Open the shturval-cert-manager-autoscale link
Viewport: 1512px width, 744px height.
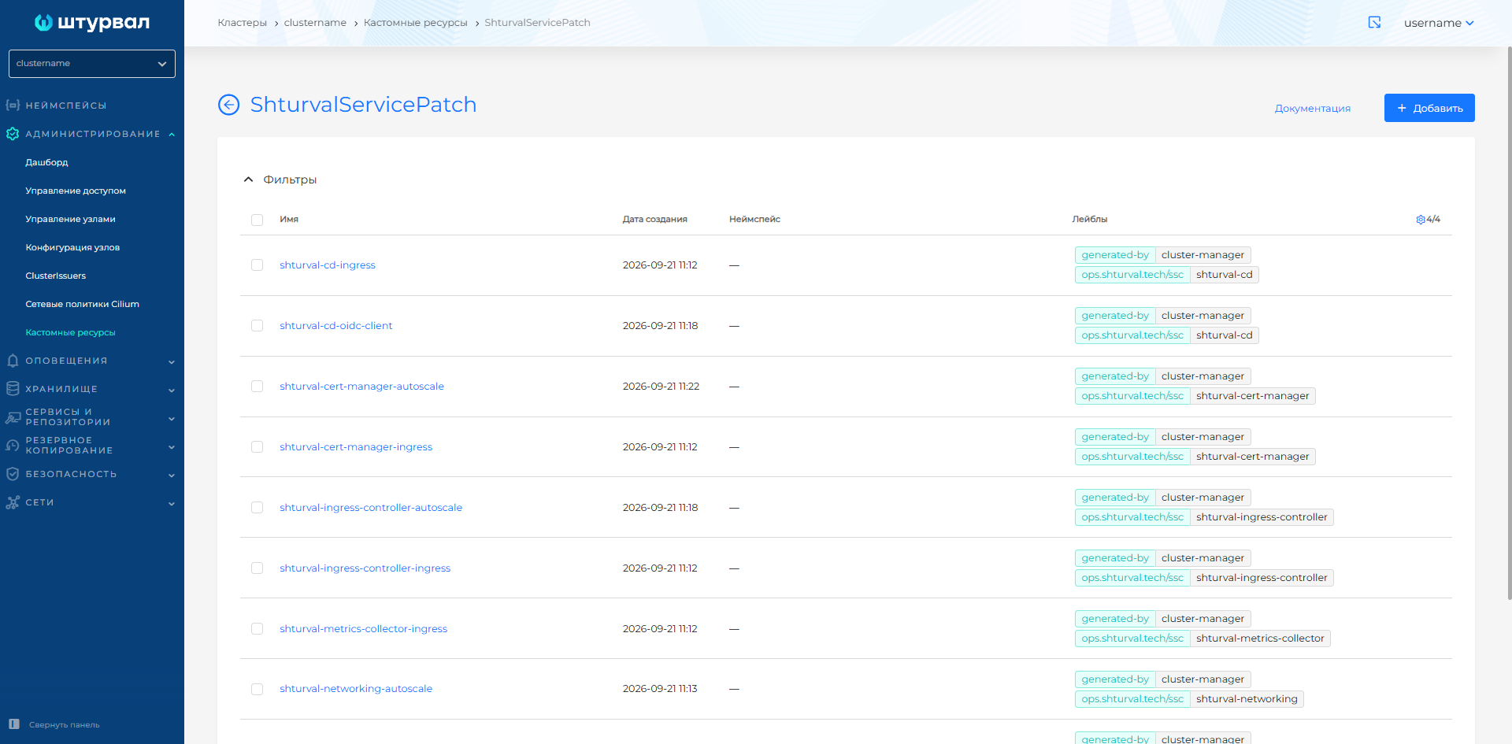coord(361,387)
